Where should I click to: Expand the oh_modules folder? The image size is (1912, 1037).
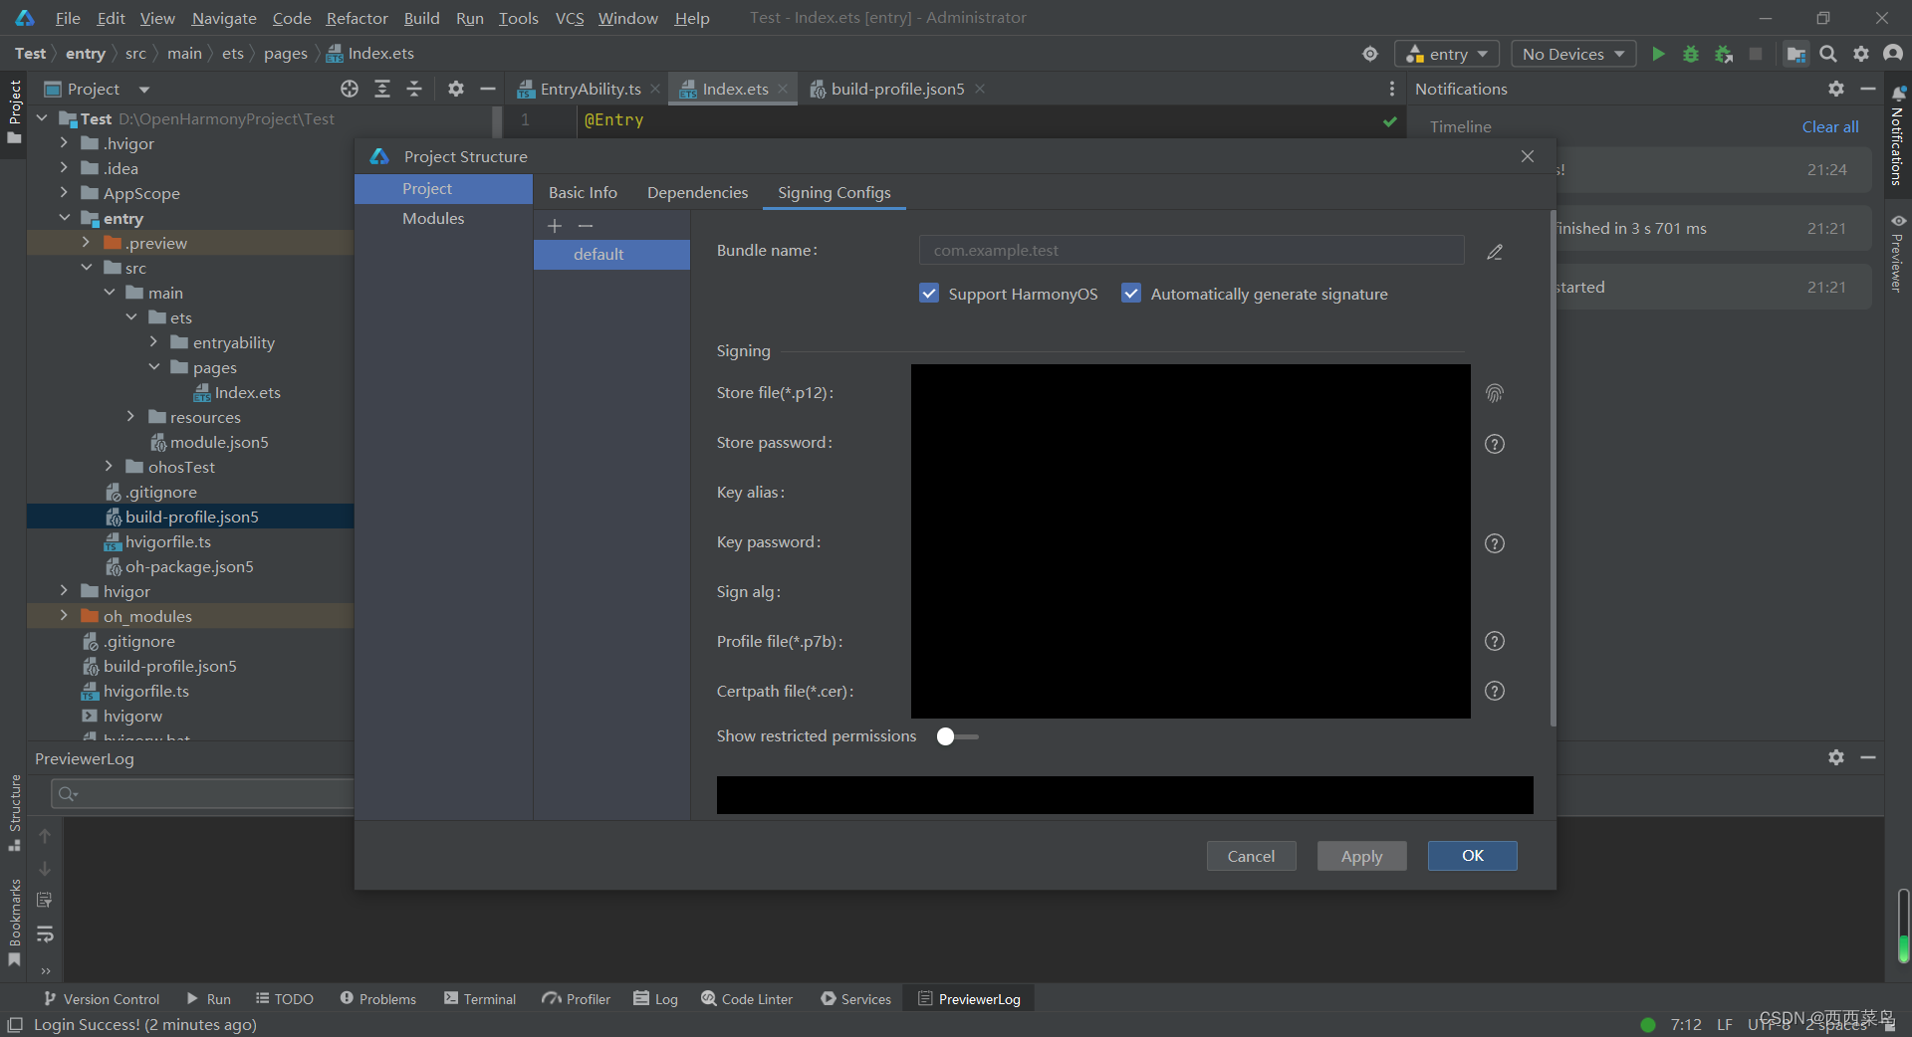click(x=64, y=616)
